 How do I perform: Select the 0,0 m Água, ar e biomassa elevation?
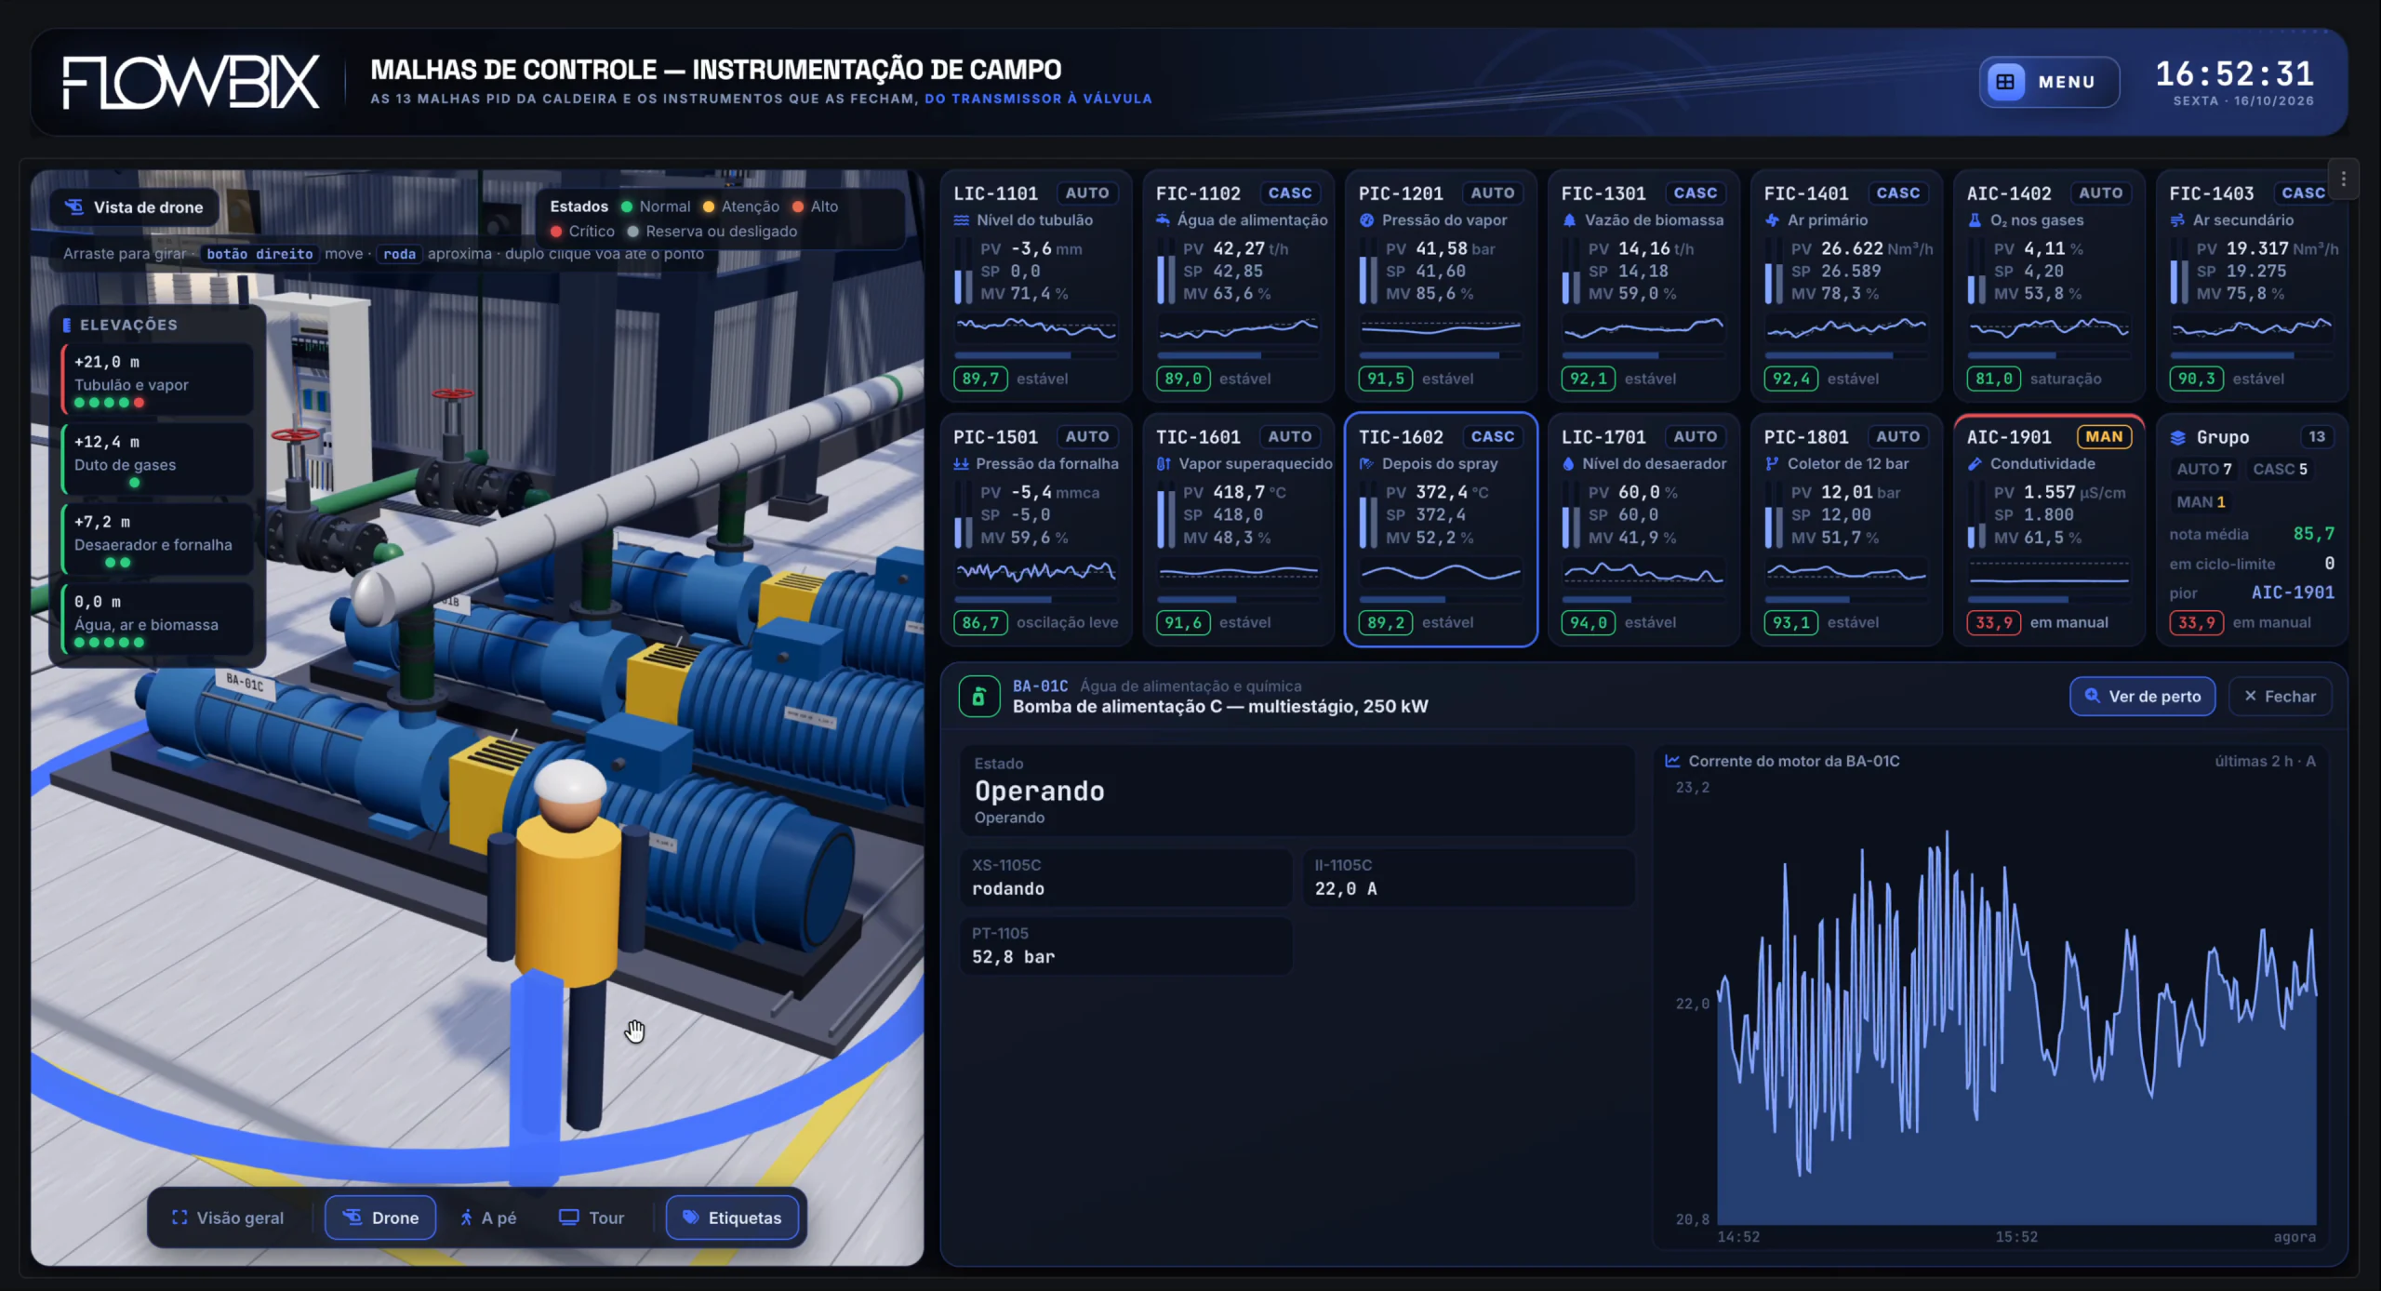pos(157,620)
